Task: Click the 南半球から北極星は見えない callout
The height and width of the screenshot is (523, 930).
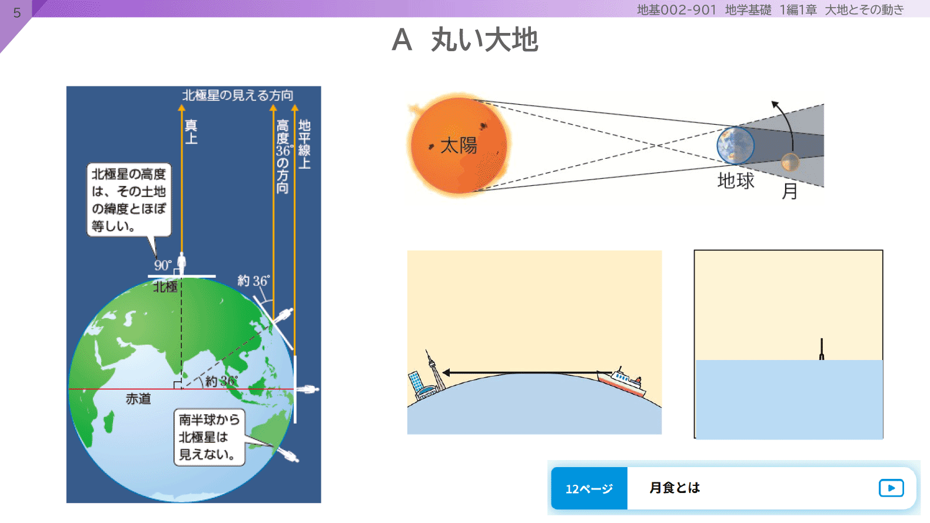Action: point(209,437)
